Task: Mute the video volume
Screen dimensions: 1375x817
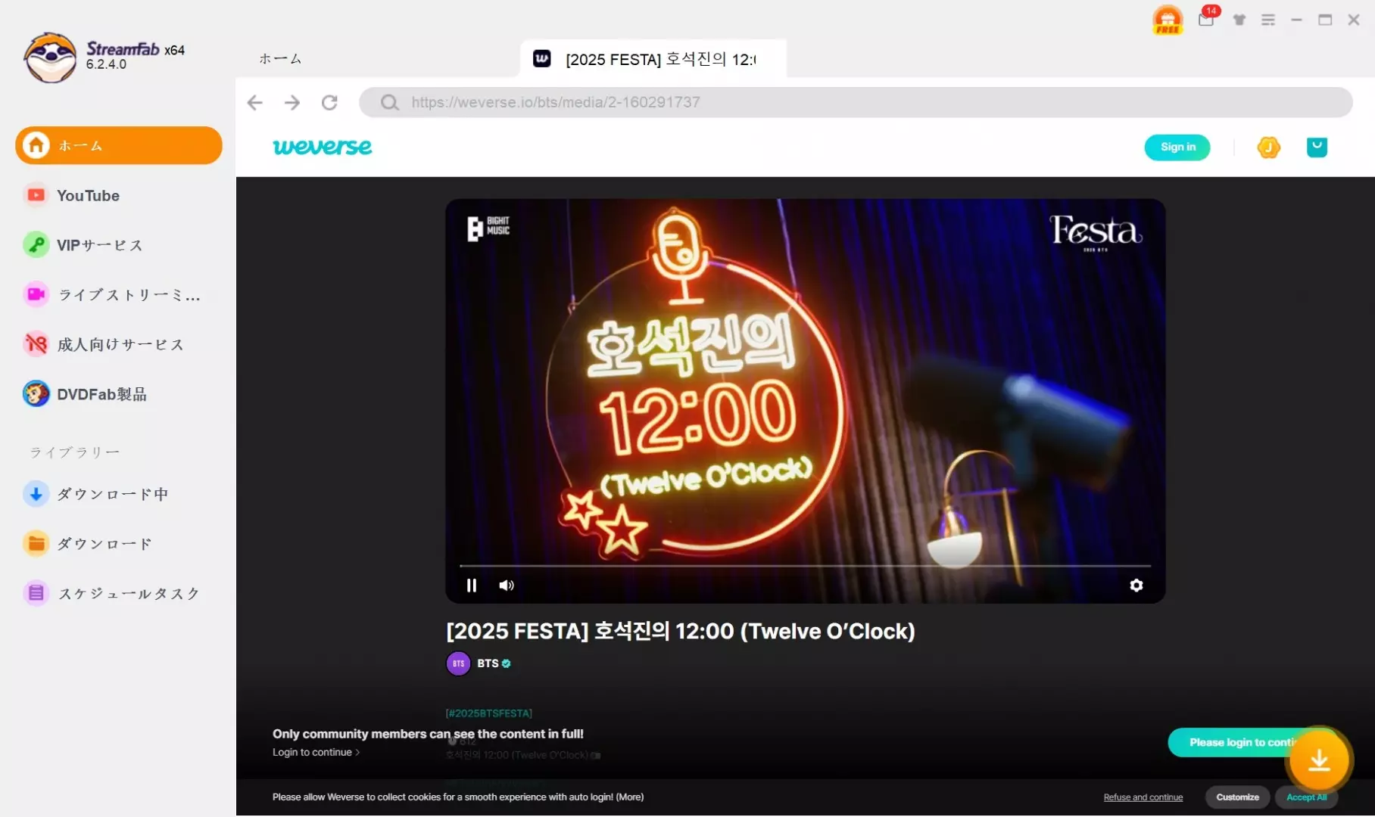Action: coord(507,585)
